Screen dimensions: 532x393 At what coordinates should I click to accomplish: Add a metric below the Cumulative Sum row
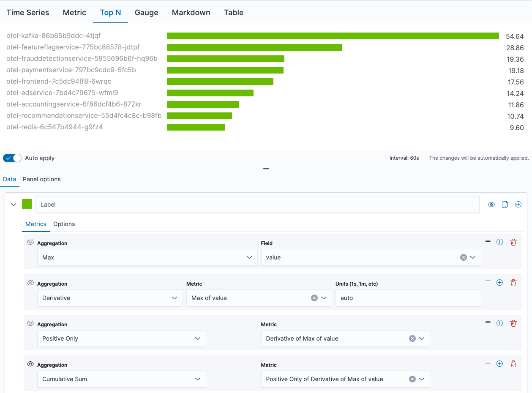point(499,363)
